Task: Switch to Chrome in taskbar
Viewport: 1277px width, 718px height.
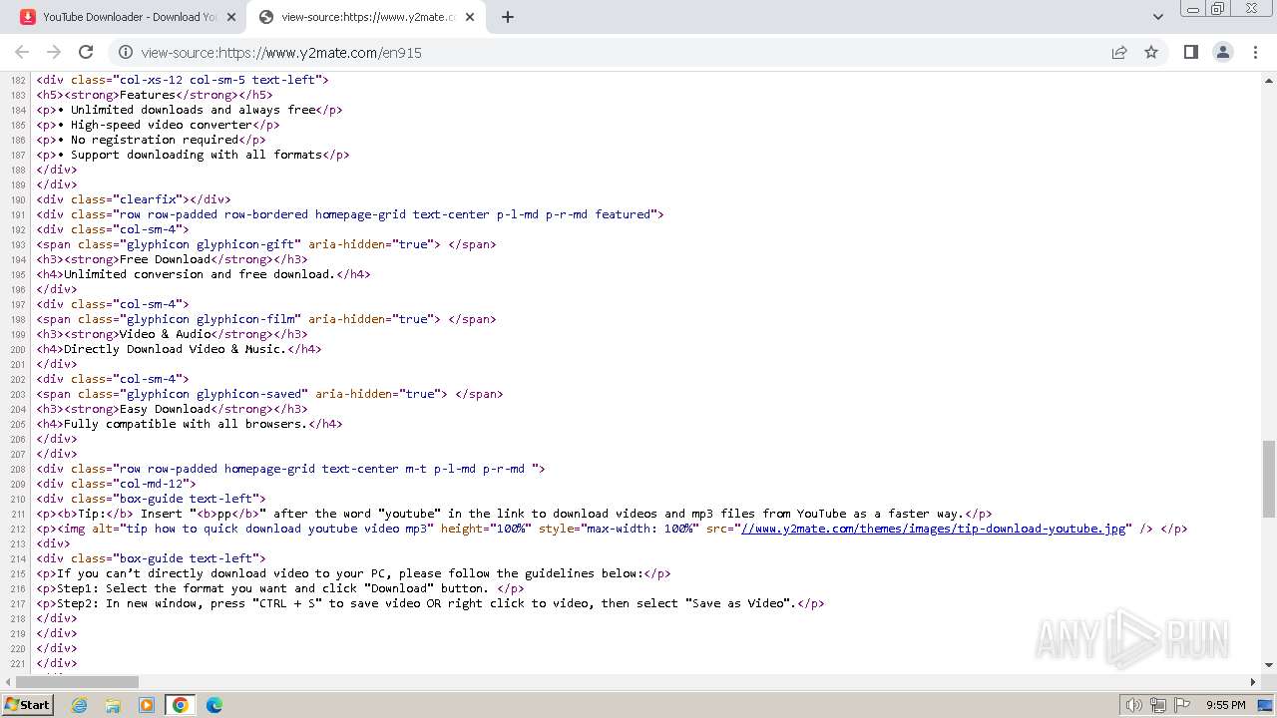Action: (x=180, y=705)
